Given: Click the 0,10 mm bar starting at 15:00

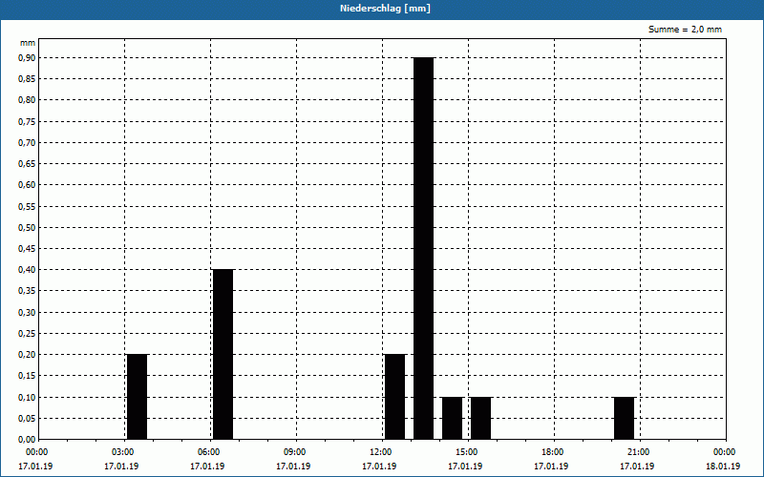Looking at the screenshot, I should tap(481, 418).
